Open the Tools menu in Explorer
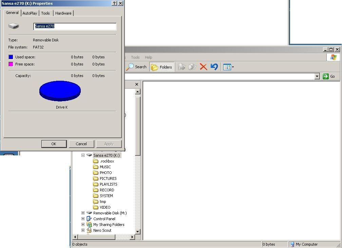The image size is (342, 248). [x=135, y=57]
